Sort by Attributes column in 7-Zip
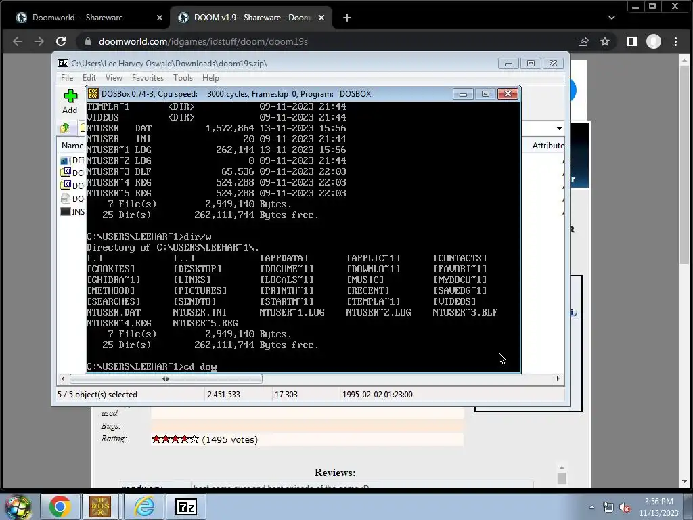The image size is (693, 520). [x=547, y=146]
